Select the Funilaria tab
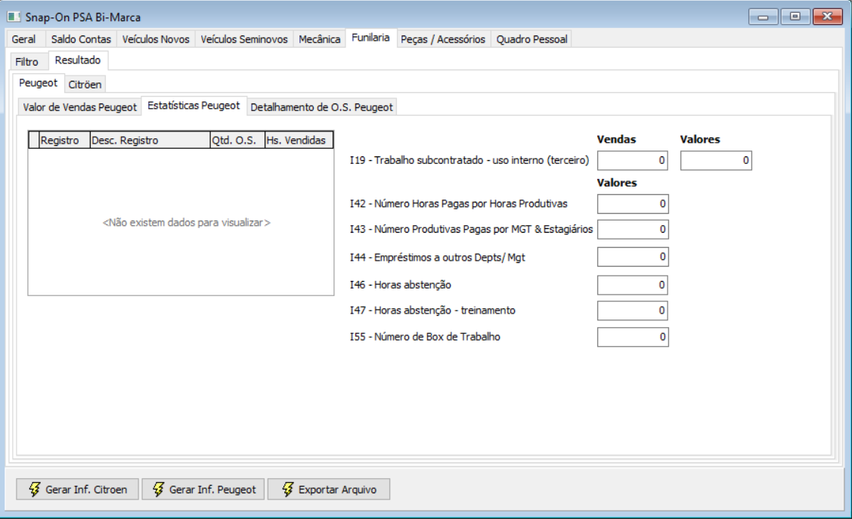 click(370, 38)
